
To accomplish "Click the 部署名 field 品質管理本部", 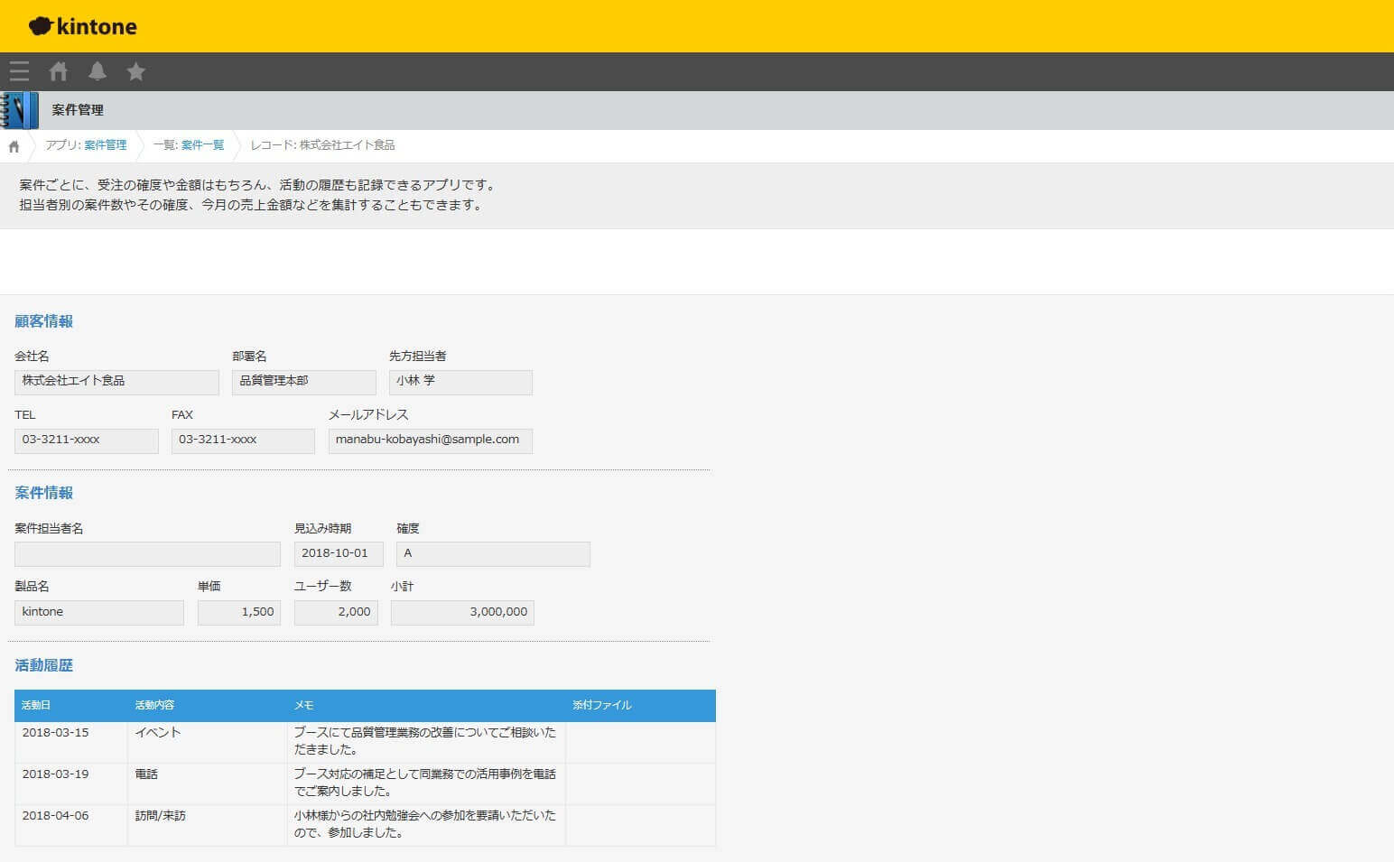I will point(303,382).
